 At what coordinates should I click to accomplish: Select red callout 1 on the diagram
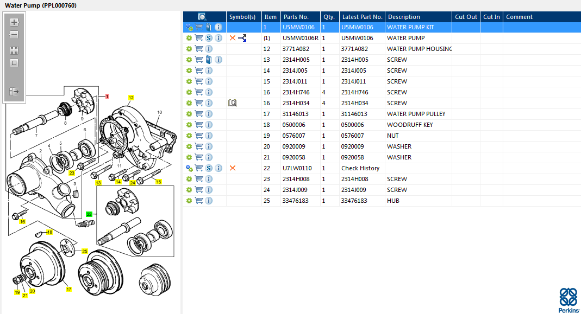(107, 96)
